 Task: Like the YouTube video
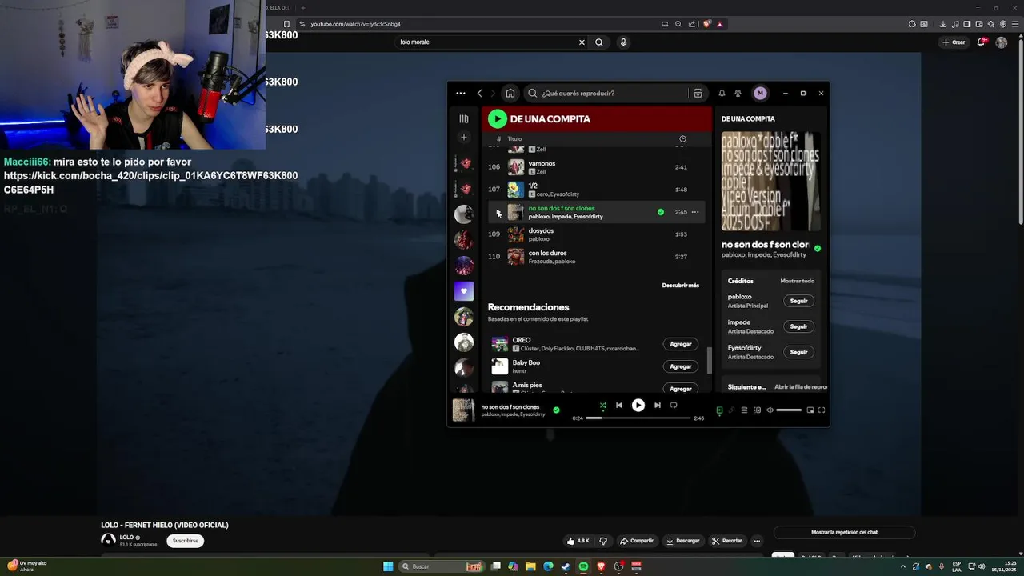[x=578, y=541]
